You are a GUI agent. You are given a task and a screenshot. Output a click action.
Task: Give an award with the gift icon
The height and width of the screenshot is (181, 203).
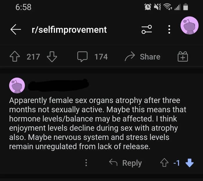183,57
